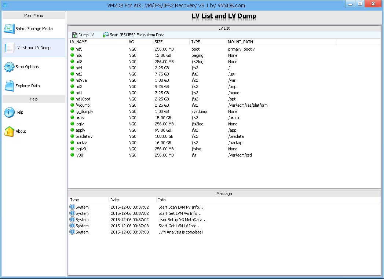Click the green status dot for hd6
This screenshot has width=384, height=279.
tap(72, 55)
